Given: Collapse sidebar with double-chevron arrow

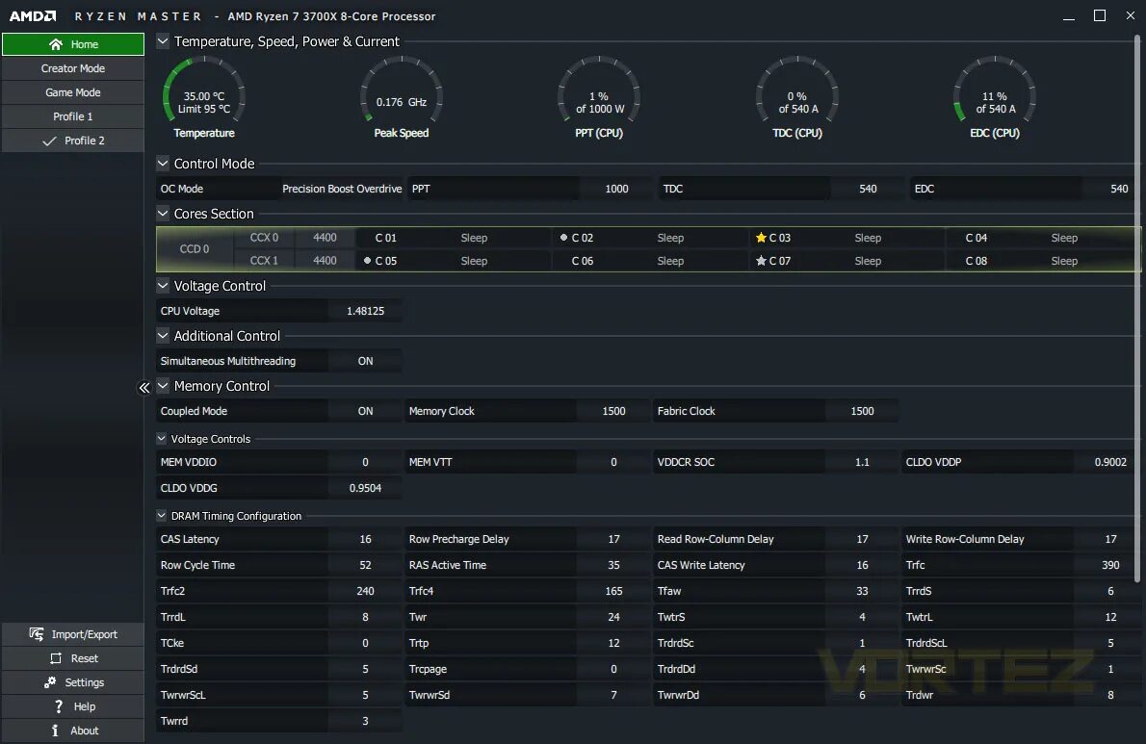Looking at the screenshot, I should (x=144, y=388).
